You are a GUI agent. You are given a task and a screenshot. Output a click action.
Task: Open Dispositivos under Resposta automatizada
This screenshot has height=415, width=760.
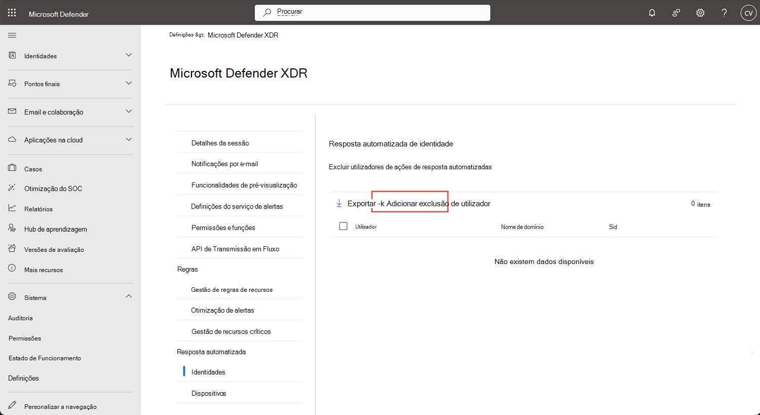pyautogui.click(x=209, y=393)
